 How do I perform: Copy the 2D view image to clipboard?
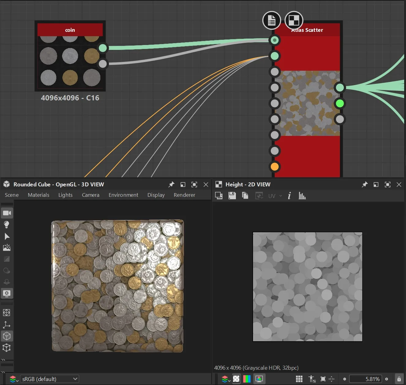click(245, 196)
